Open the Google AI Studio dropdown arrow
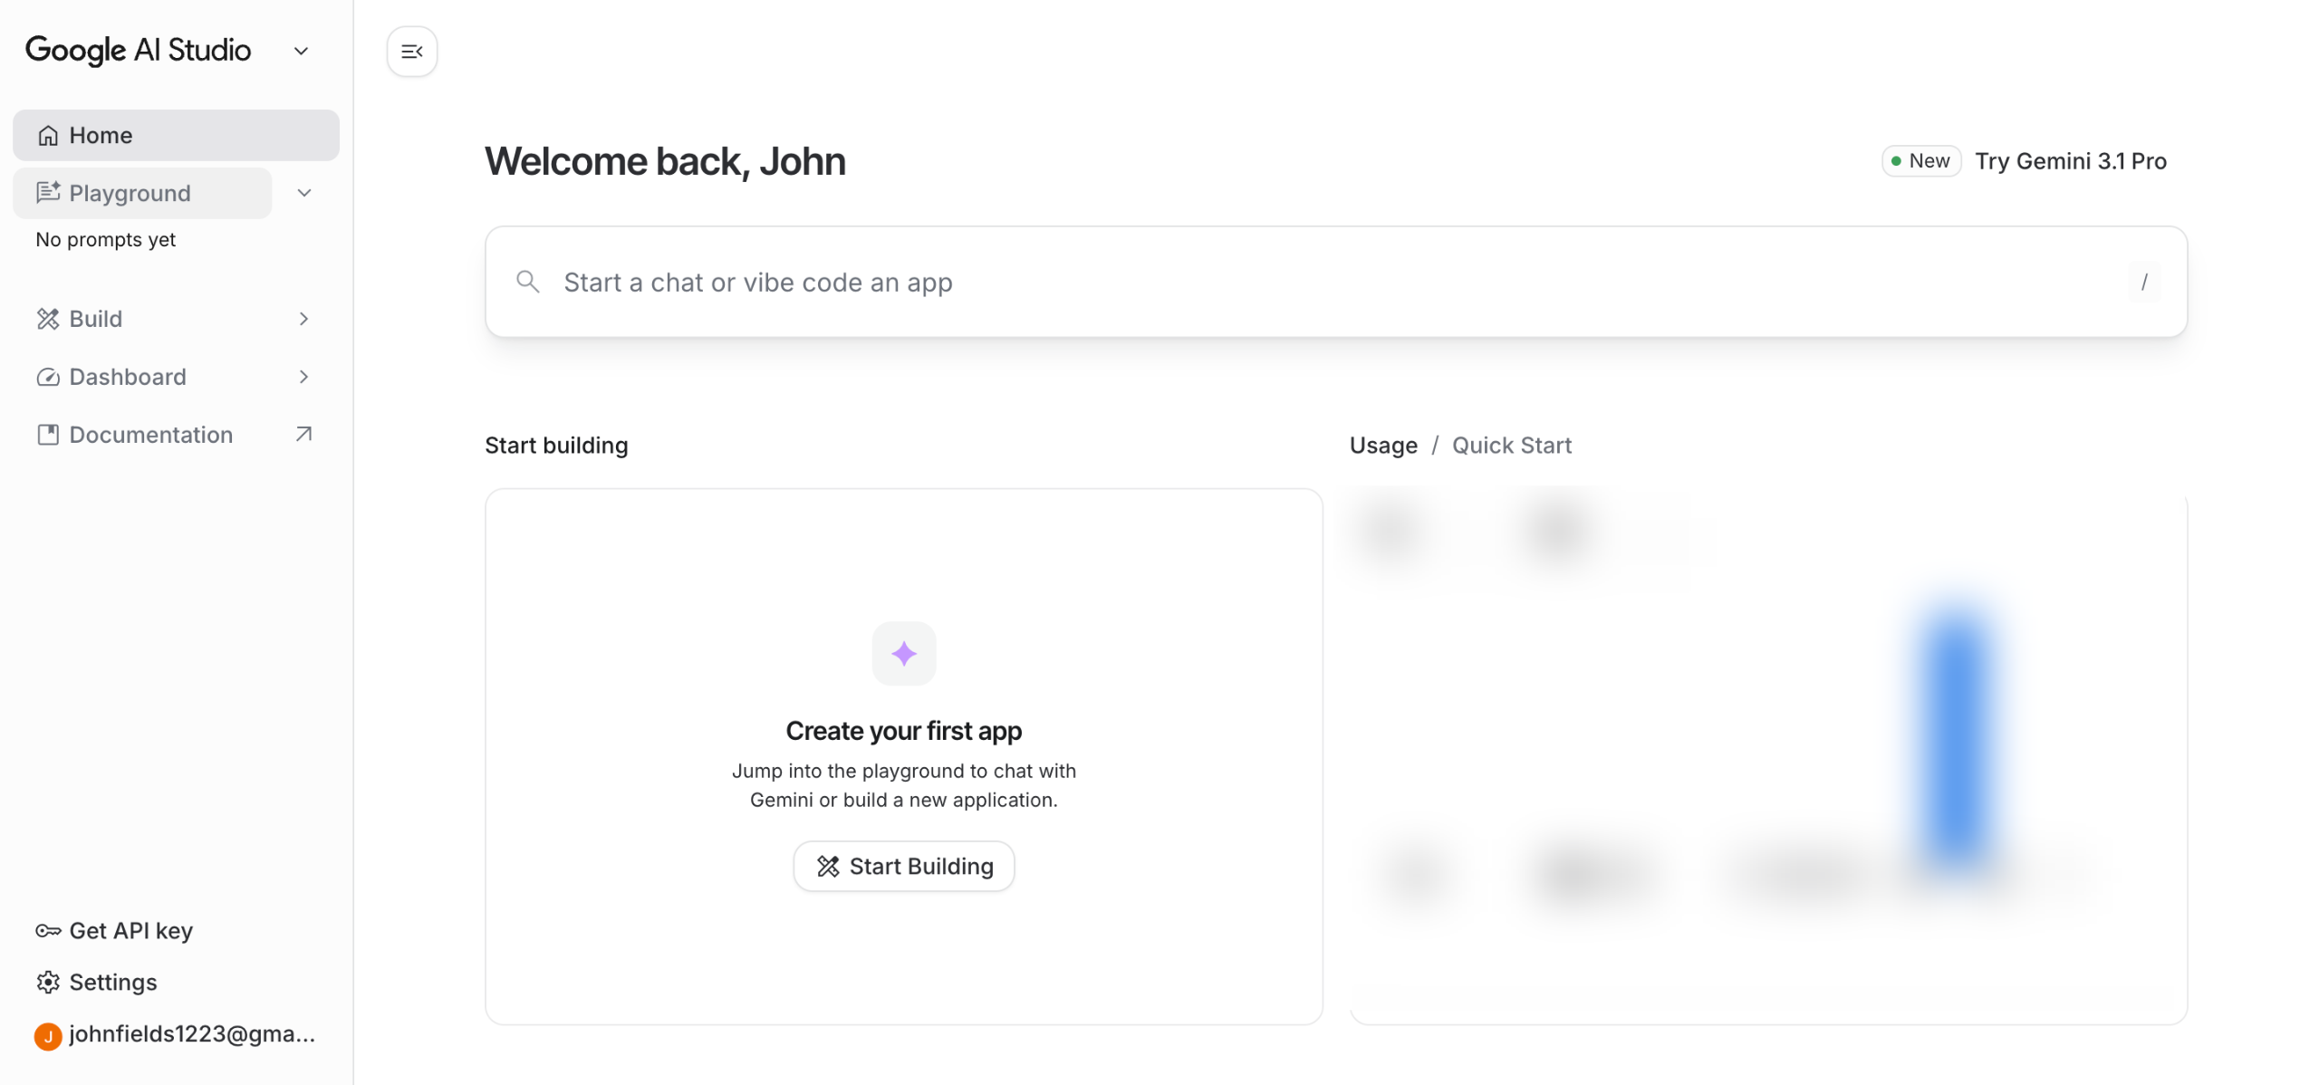 [302, 52]
